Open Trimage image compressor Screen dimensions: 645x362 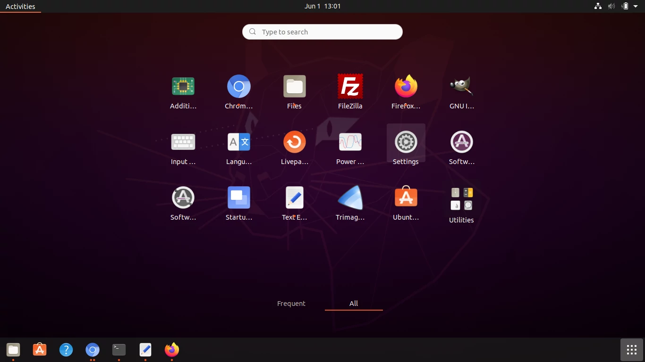coord(350,204)
